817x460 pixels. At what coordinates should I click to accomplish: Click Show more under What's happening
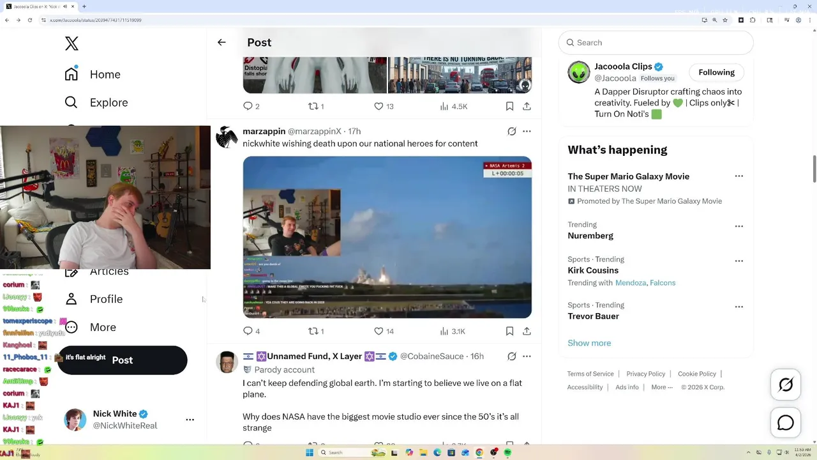pyautogui.click(x=589, y=343)
